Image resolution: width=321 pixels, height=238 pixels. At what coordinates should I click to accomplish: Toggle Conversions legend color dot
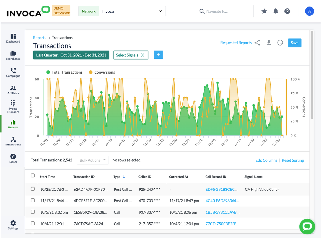point(91,72)
